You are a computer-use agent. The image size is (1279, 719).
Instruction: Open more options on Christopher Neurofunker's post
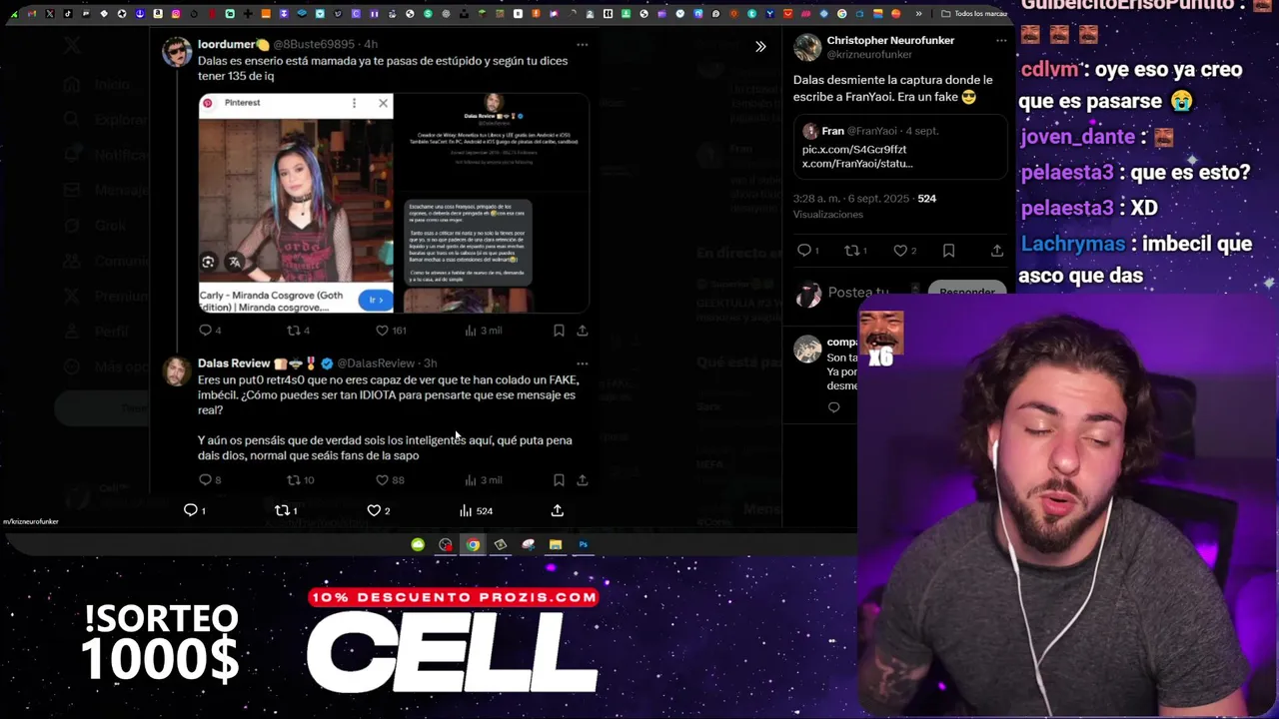pos(1001,41)
